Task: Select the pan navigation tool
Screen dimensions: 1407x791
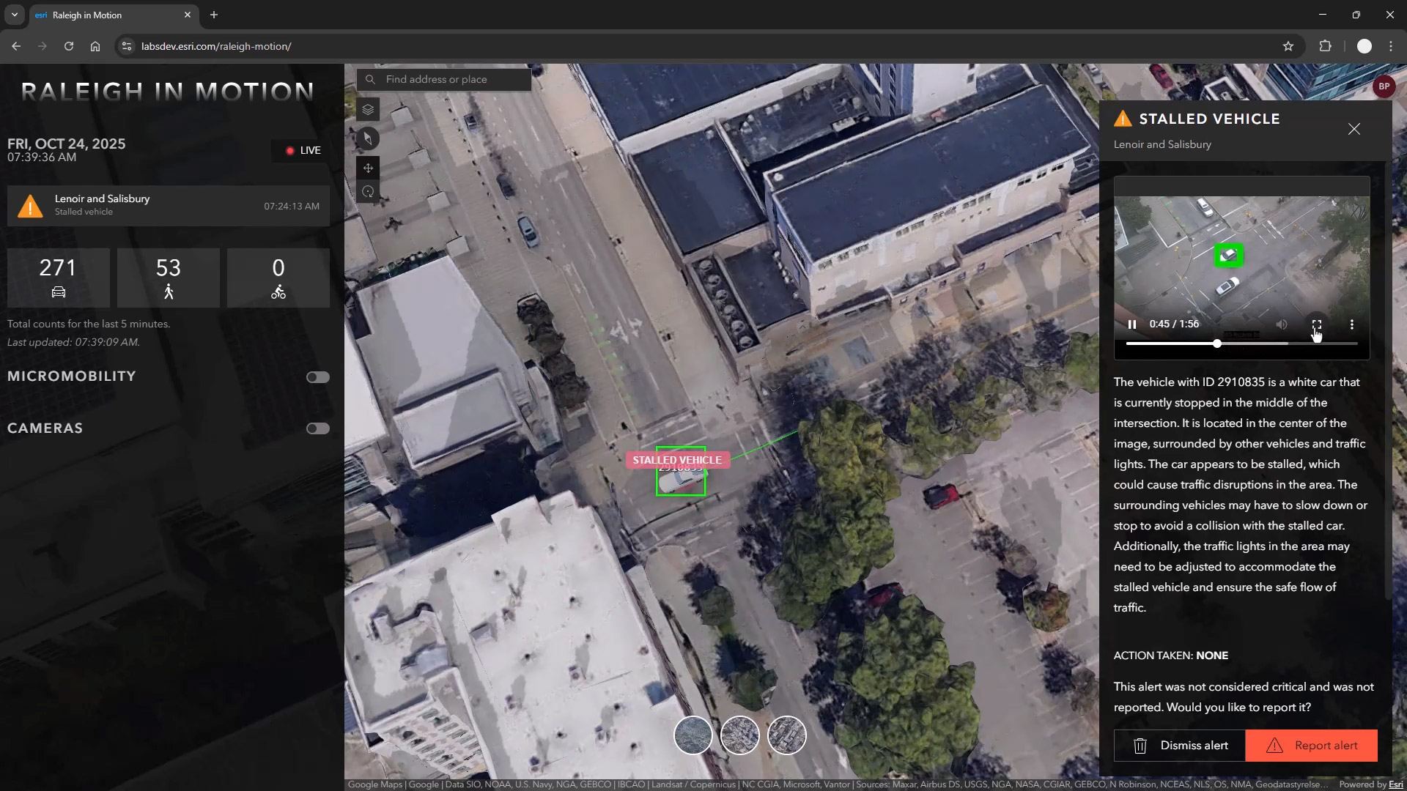Action: (368, 168)
